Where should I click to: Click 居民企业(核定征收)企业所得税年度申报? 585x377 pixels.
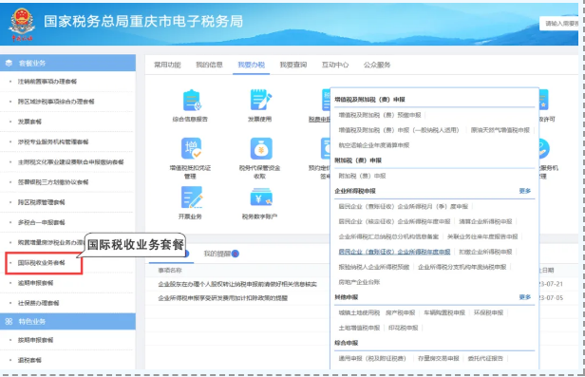click(x=394, y=221)
